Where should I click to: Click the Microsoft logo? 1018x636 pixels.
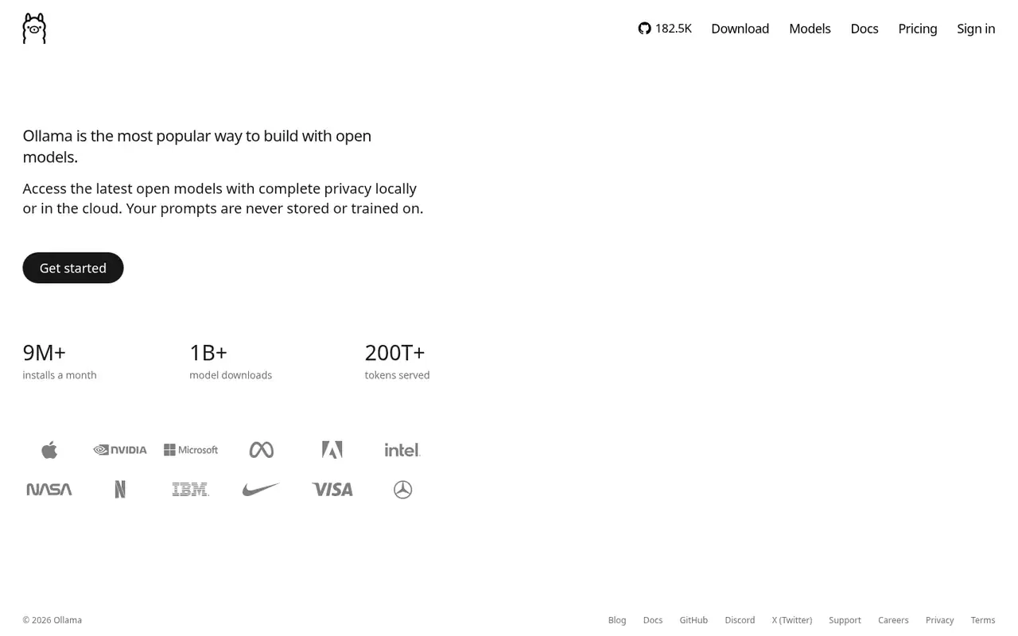coord(191,450)
